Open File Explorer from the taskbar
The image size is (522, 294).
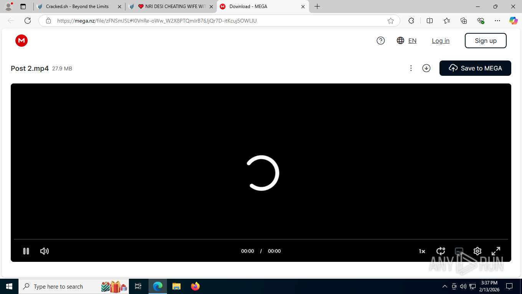point(177,286)
